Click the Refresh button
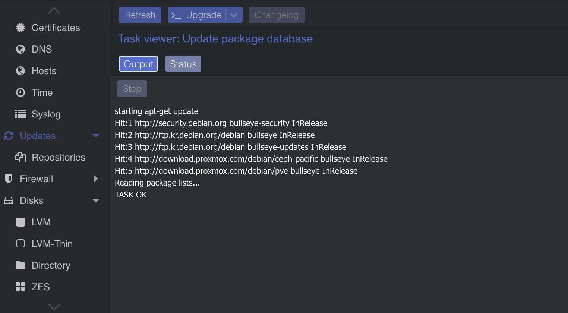Image resolution: width=568 pixels, height=313 pixels. (140, 15)
